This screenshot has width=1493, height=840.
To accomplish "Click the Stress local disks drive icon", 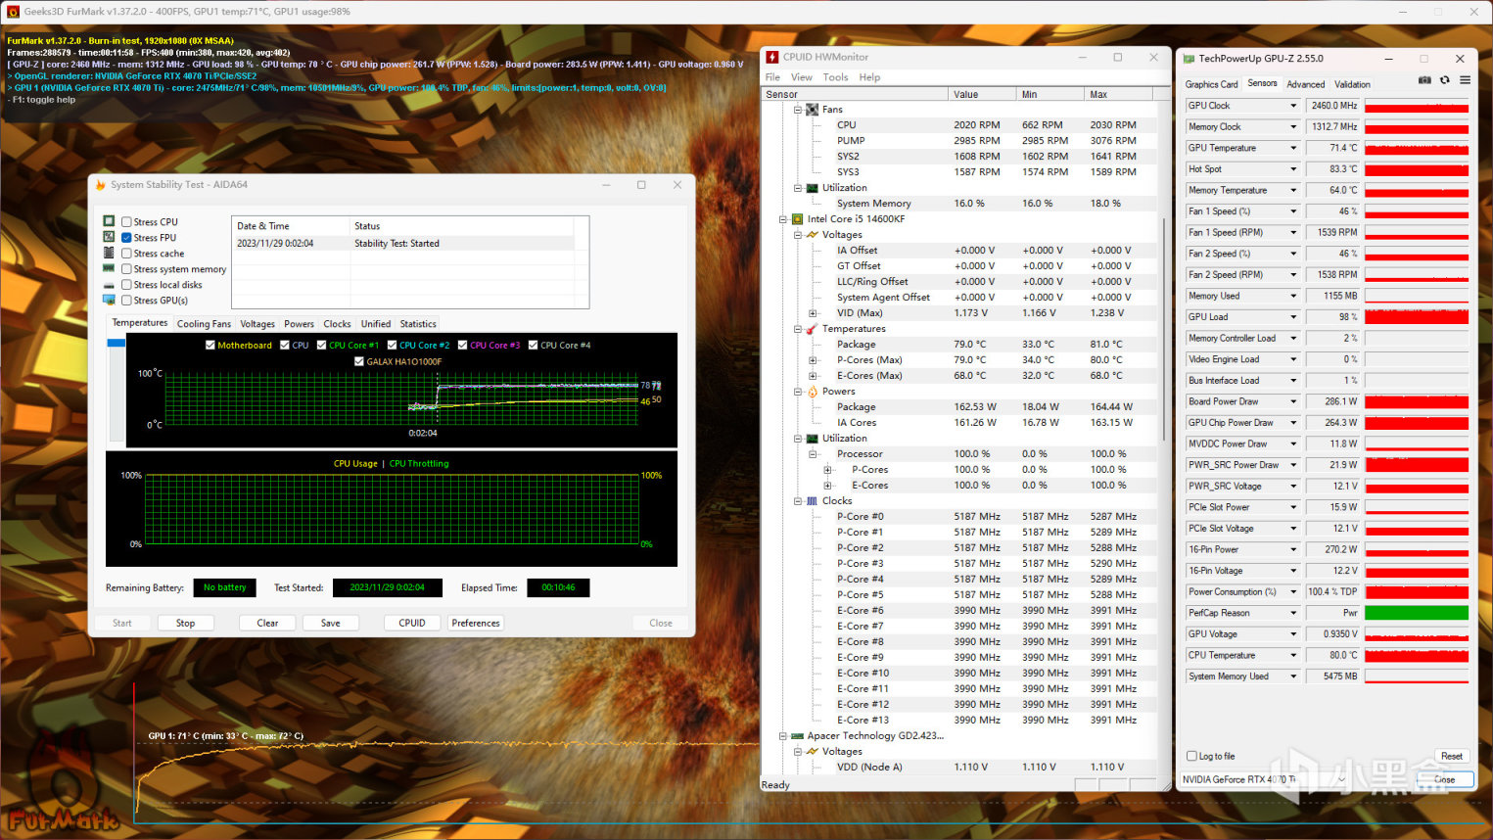I will click(x=109, y=285).
